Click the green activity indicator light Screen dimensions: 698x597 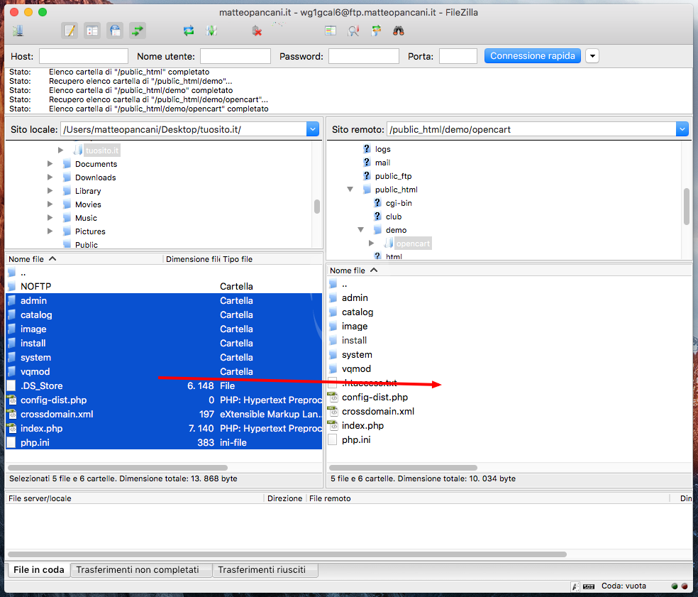click(675, 586)
